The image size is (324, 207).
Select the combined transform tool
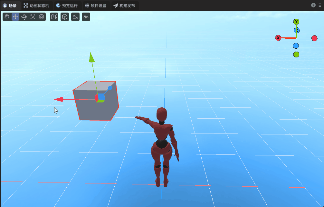click(42, 17)
